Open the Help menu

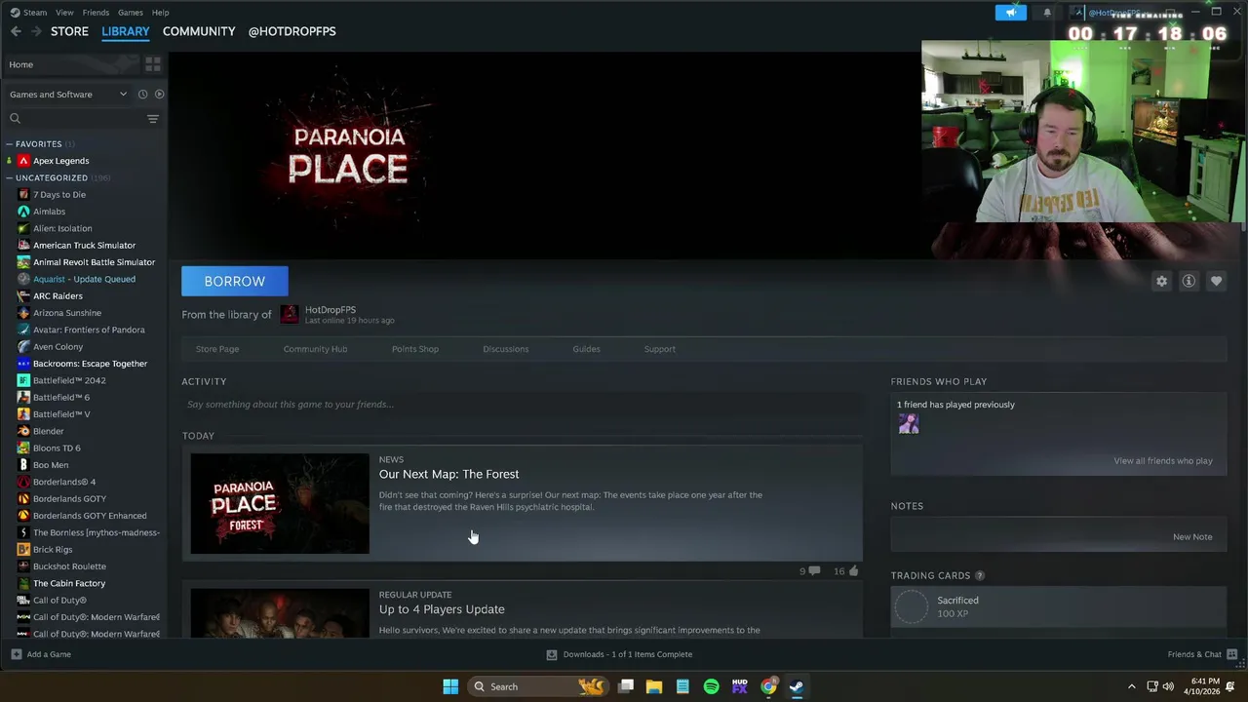point(161,13)
